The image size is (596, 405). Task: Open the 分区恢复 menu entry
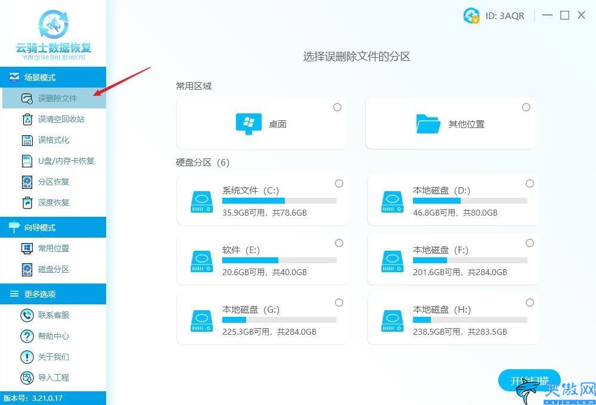[x=54, y=182]
